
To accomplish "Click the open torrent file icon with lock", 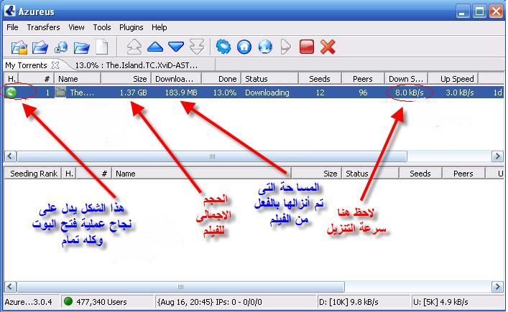I will tap(19, 47).
